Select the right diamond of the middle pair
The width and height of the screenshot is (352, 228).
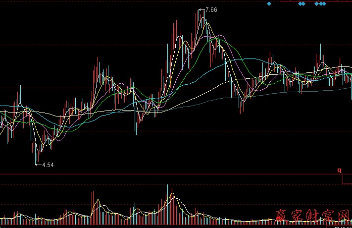(x=303, y=4)
